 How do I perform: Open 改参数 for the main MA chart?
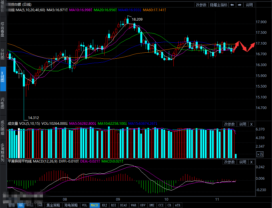pos(201,5)
